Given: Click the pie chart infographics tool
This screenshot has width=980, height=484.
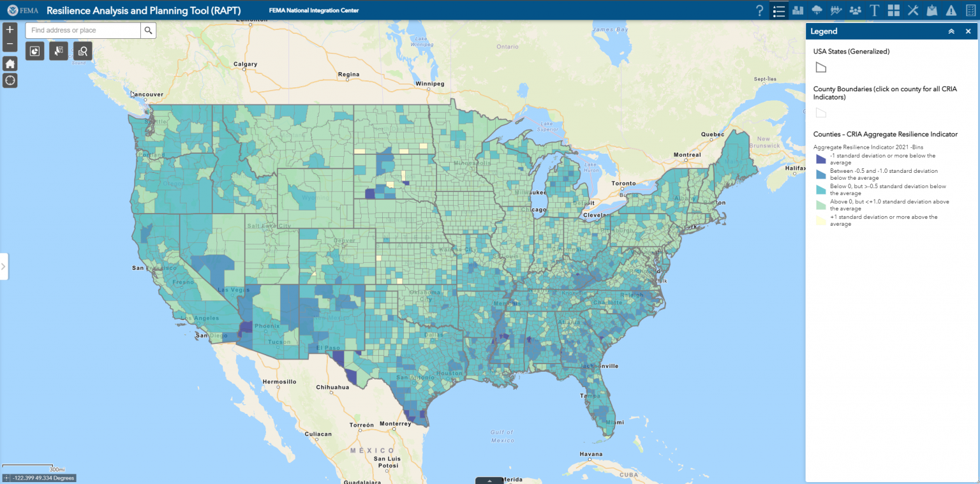Looking at the screenshot, I should [x=34, y=51].
